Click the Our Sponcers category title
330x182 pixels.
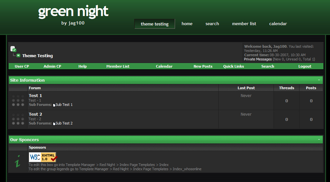click(24, 140)
